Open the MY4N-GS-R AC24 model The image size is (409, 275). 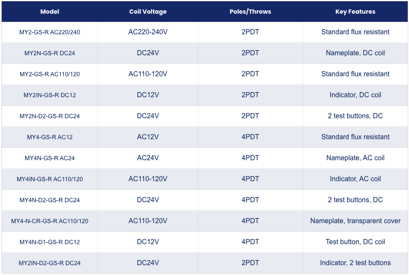(x=50, y=158)
